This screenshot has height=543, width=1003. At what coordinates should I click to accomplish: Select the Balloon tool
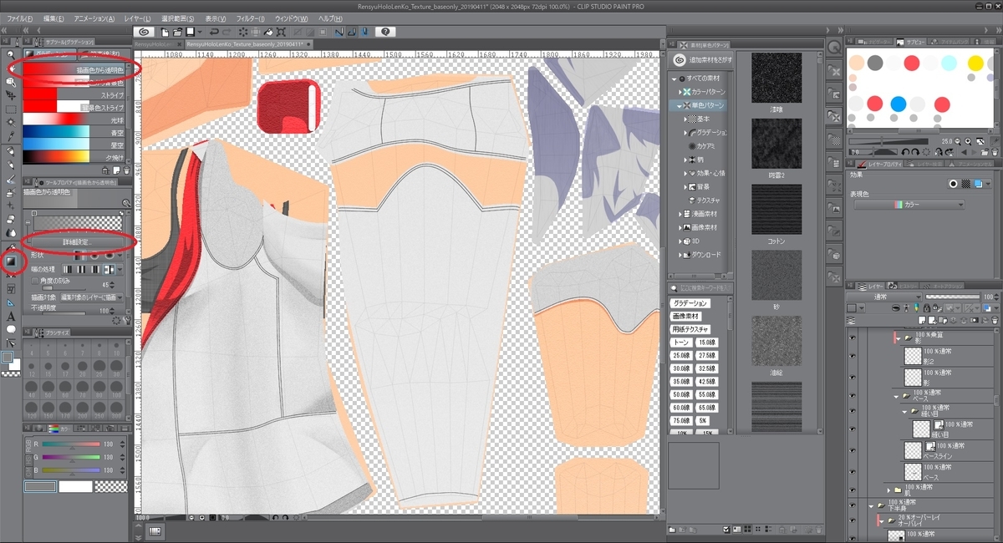tap(10, 329)
